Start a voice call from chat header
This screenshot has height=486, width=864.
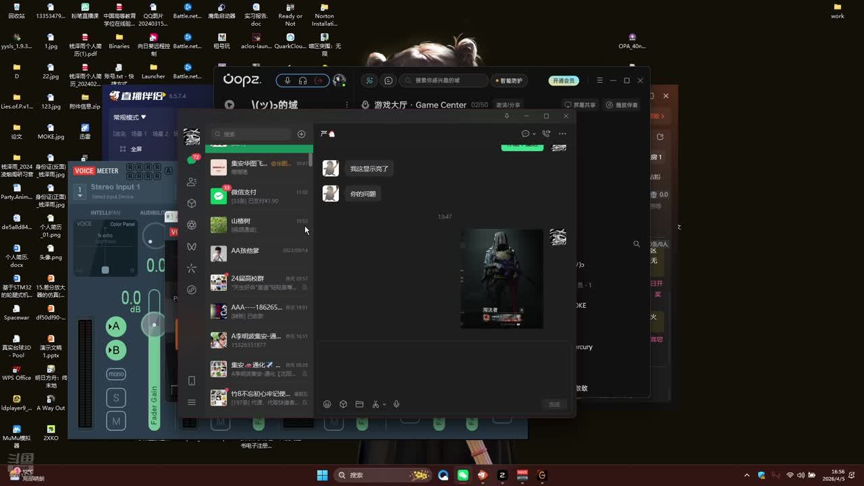546,134
